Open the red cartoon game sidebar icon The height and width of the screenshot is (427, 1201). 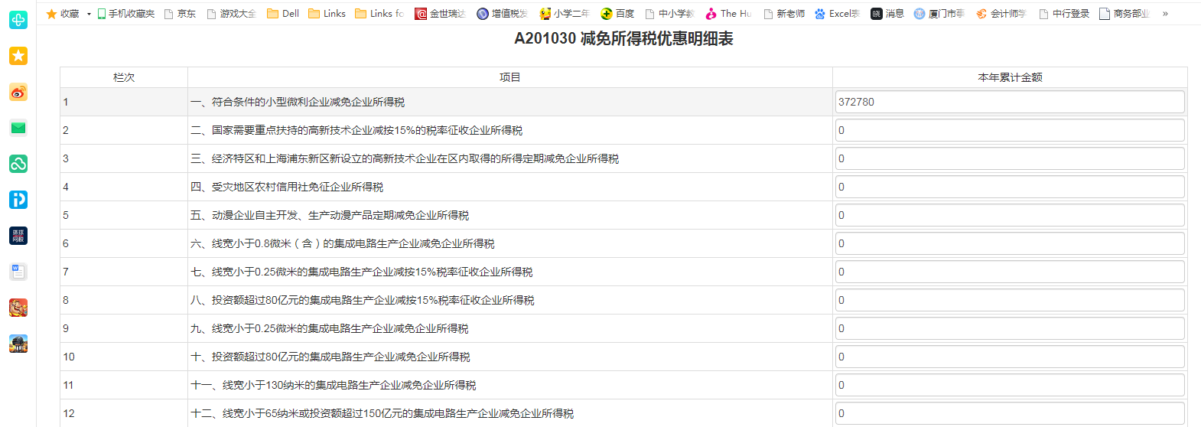18,308
